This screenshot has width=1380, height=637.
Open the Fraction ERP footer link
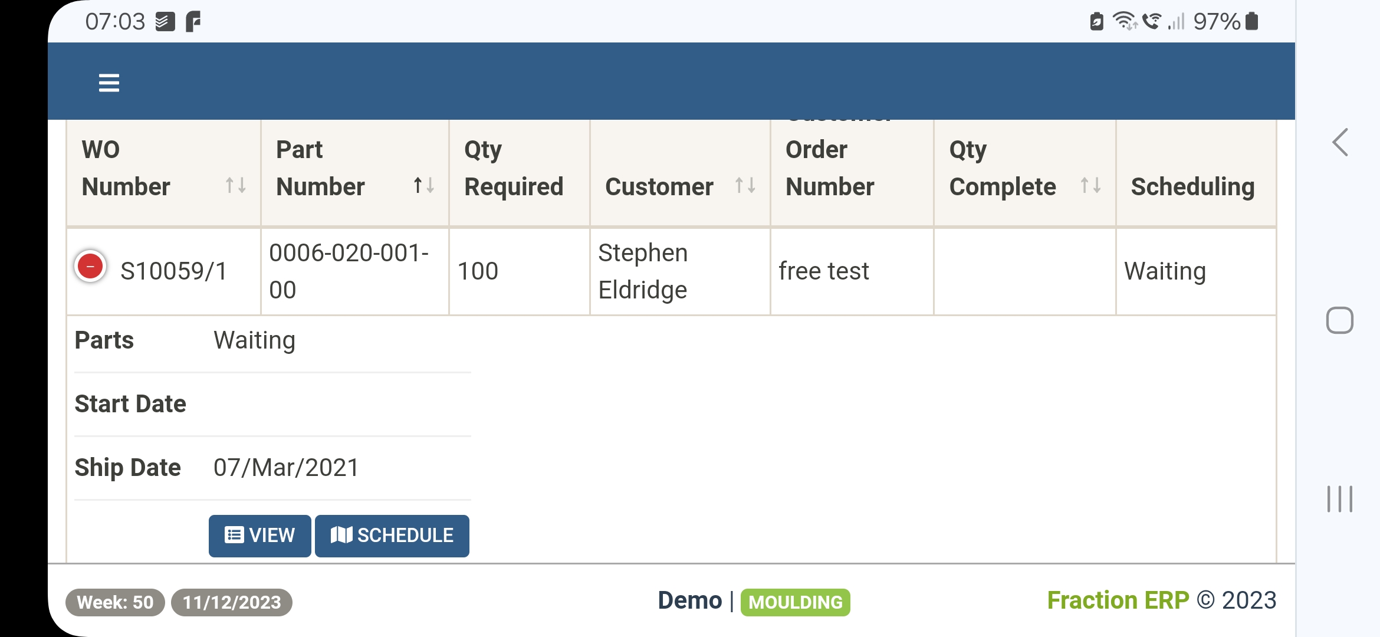click(x=1118, y=600)
